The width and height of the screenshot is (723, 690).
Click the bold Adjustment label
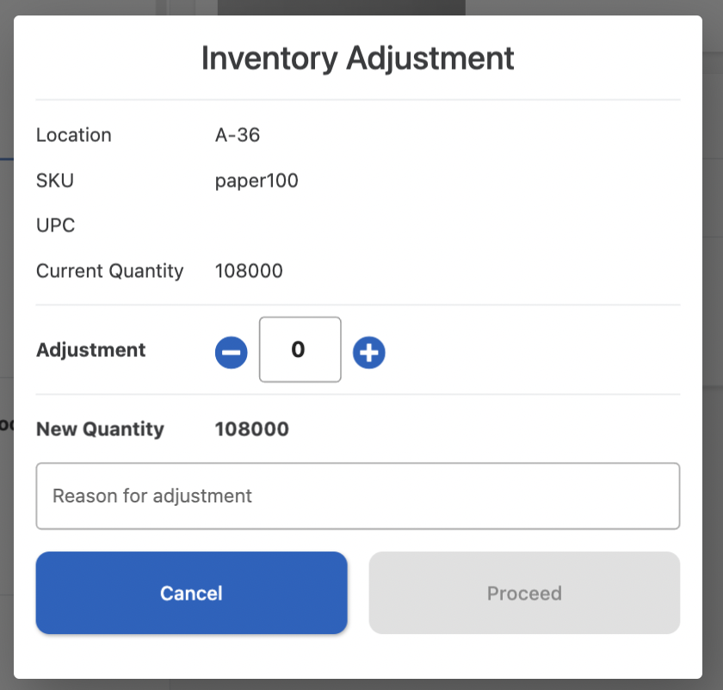point(91,350)
